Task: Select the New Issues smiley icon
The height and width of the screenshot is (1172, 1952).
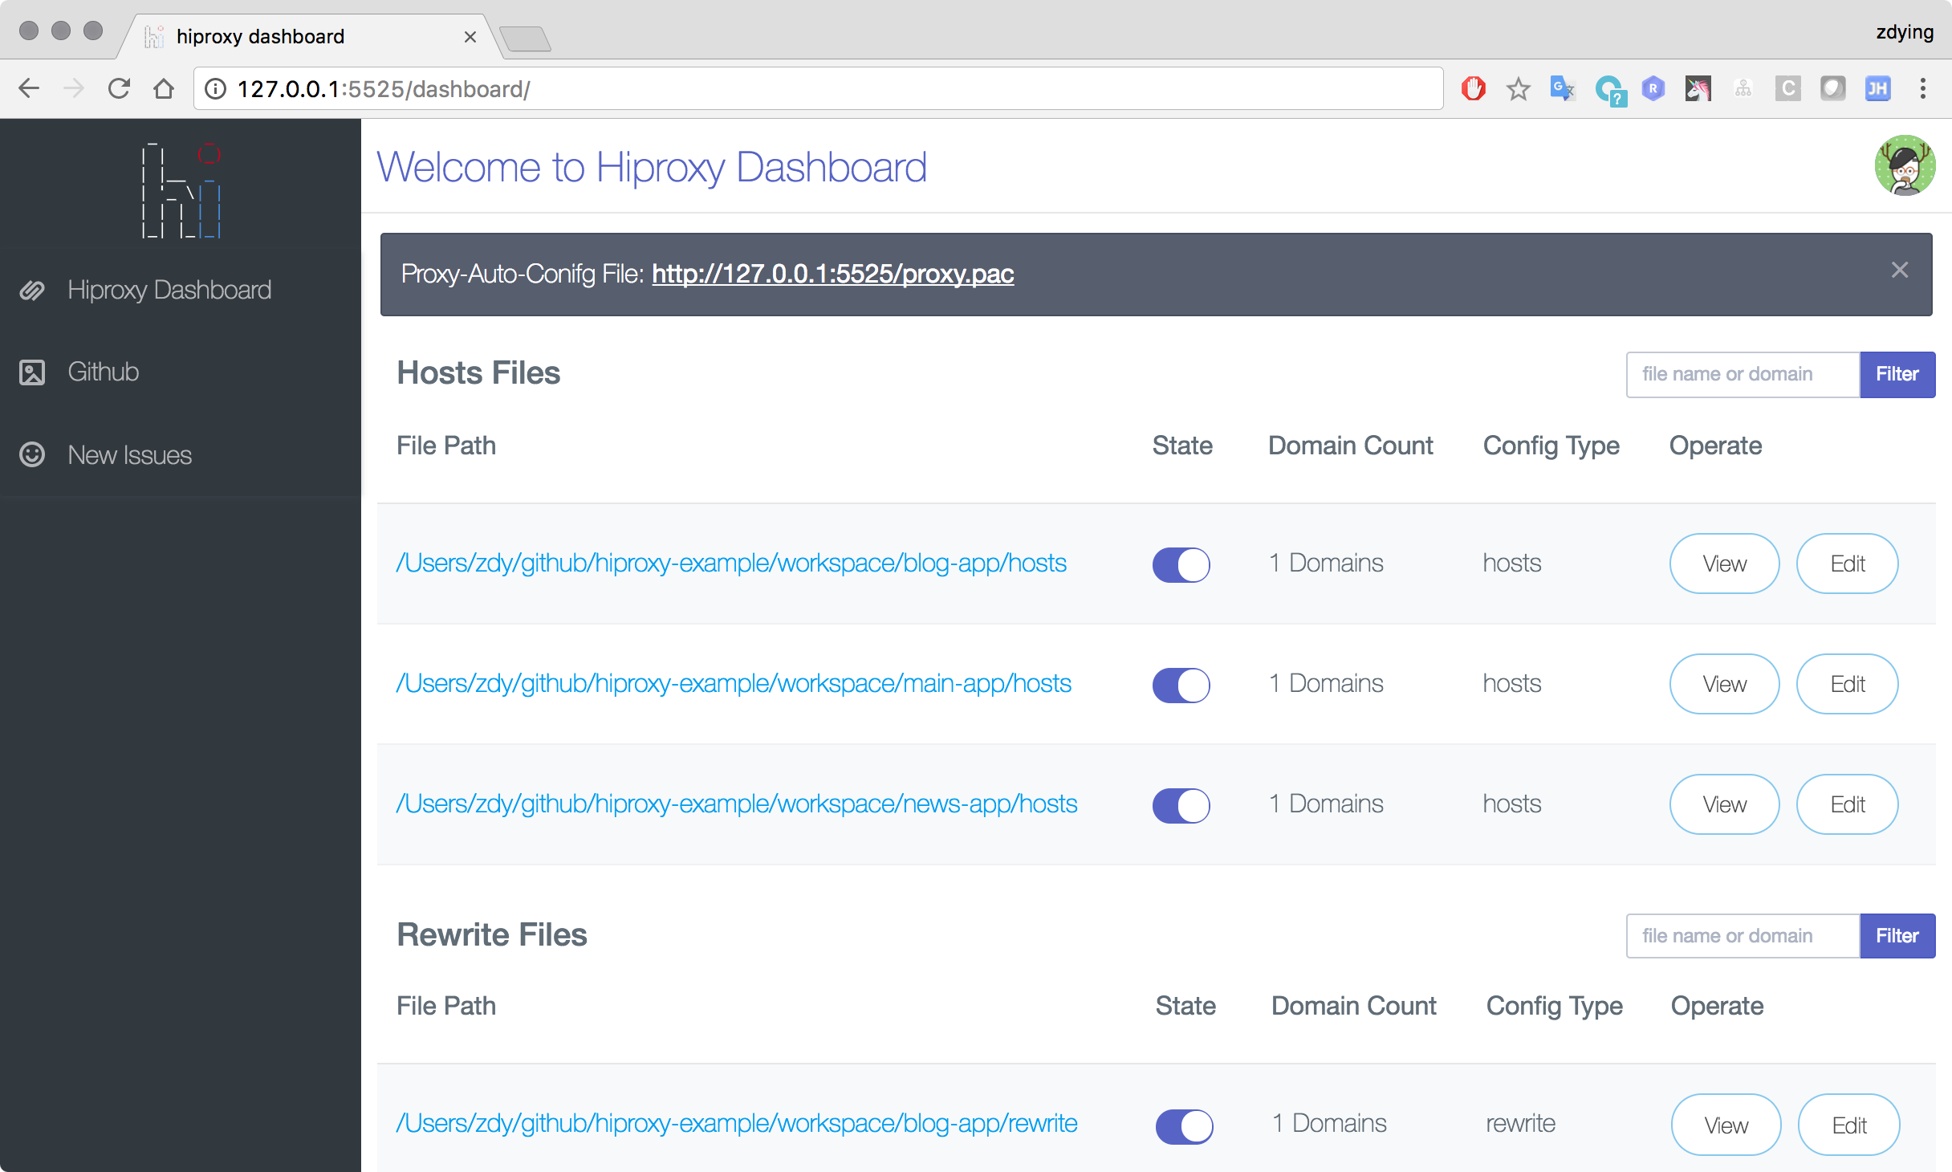Action: pyautogui.click(x=32, y=455)
